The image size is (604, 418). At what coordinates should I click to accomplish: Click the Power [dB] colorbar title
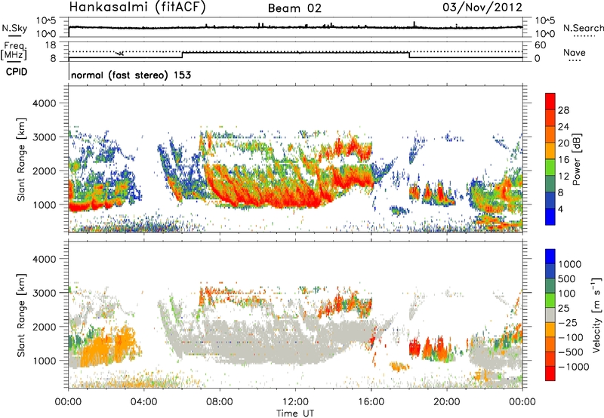click(x=576, y=159)
